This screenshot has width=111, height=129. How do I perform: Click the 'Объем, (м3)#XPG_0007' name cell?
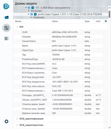click(35, 100)
